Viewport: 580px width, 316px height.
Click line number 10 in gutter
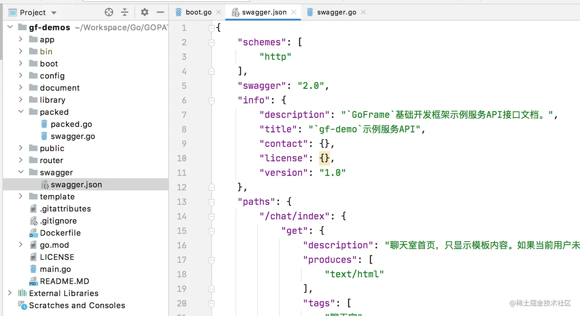(182, 158)
